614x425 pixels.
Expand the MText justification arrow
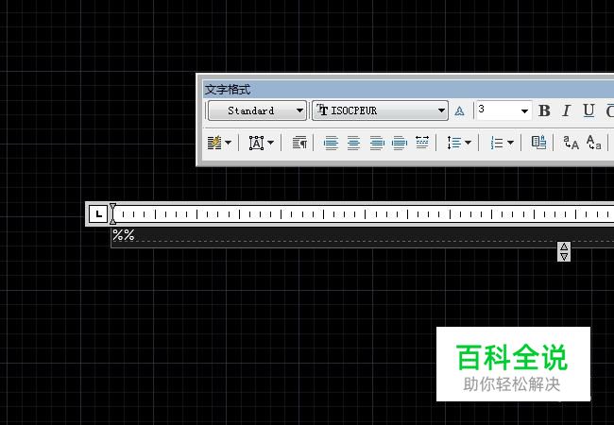pyautogui.click(x=270, y=143)
